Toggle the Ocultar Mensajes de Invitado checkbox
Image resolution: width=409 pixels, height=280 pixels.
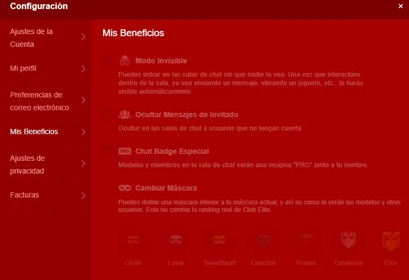click(x=107, y=114)
